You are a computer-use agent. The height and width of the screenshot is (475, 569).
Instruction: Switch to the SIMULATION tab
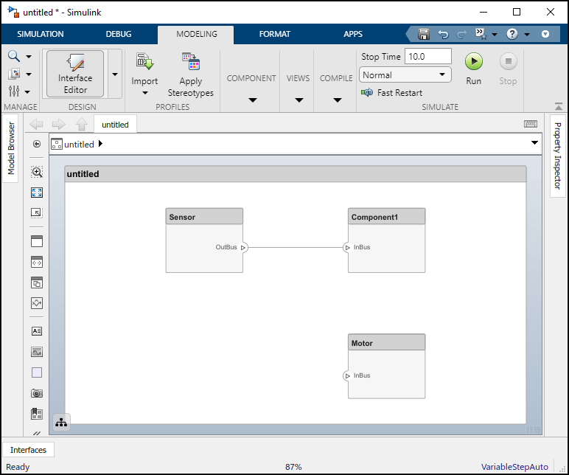[x=41, y=34]
